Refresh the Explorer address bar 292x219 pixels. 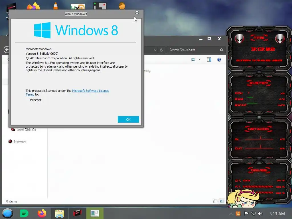point(161,50)
